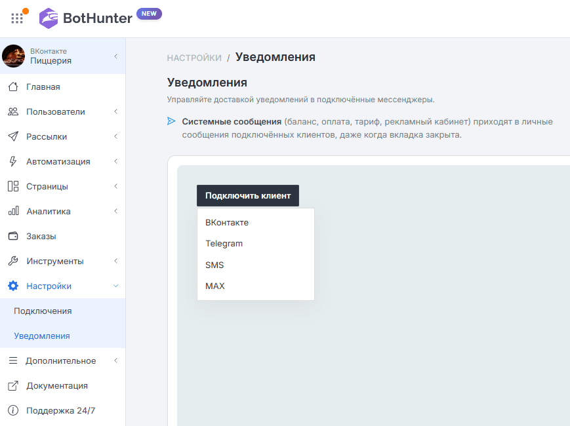The width and height of the screenshot is (570, 426).
Task: Click the Системные сообщения bold text
Action: (x=232, y=122)
